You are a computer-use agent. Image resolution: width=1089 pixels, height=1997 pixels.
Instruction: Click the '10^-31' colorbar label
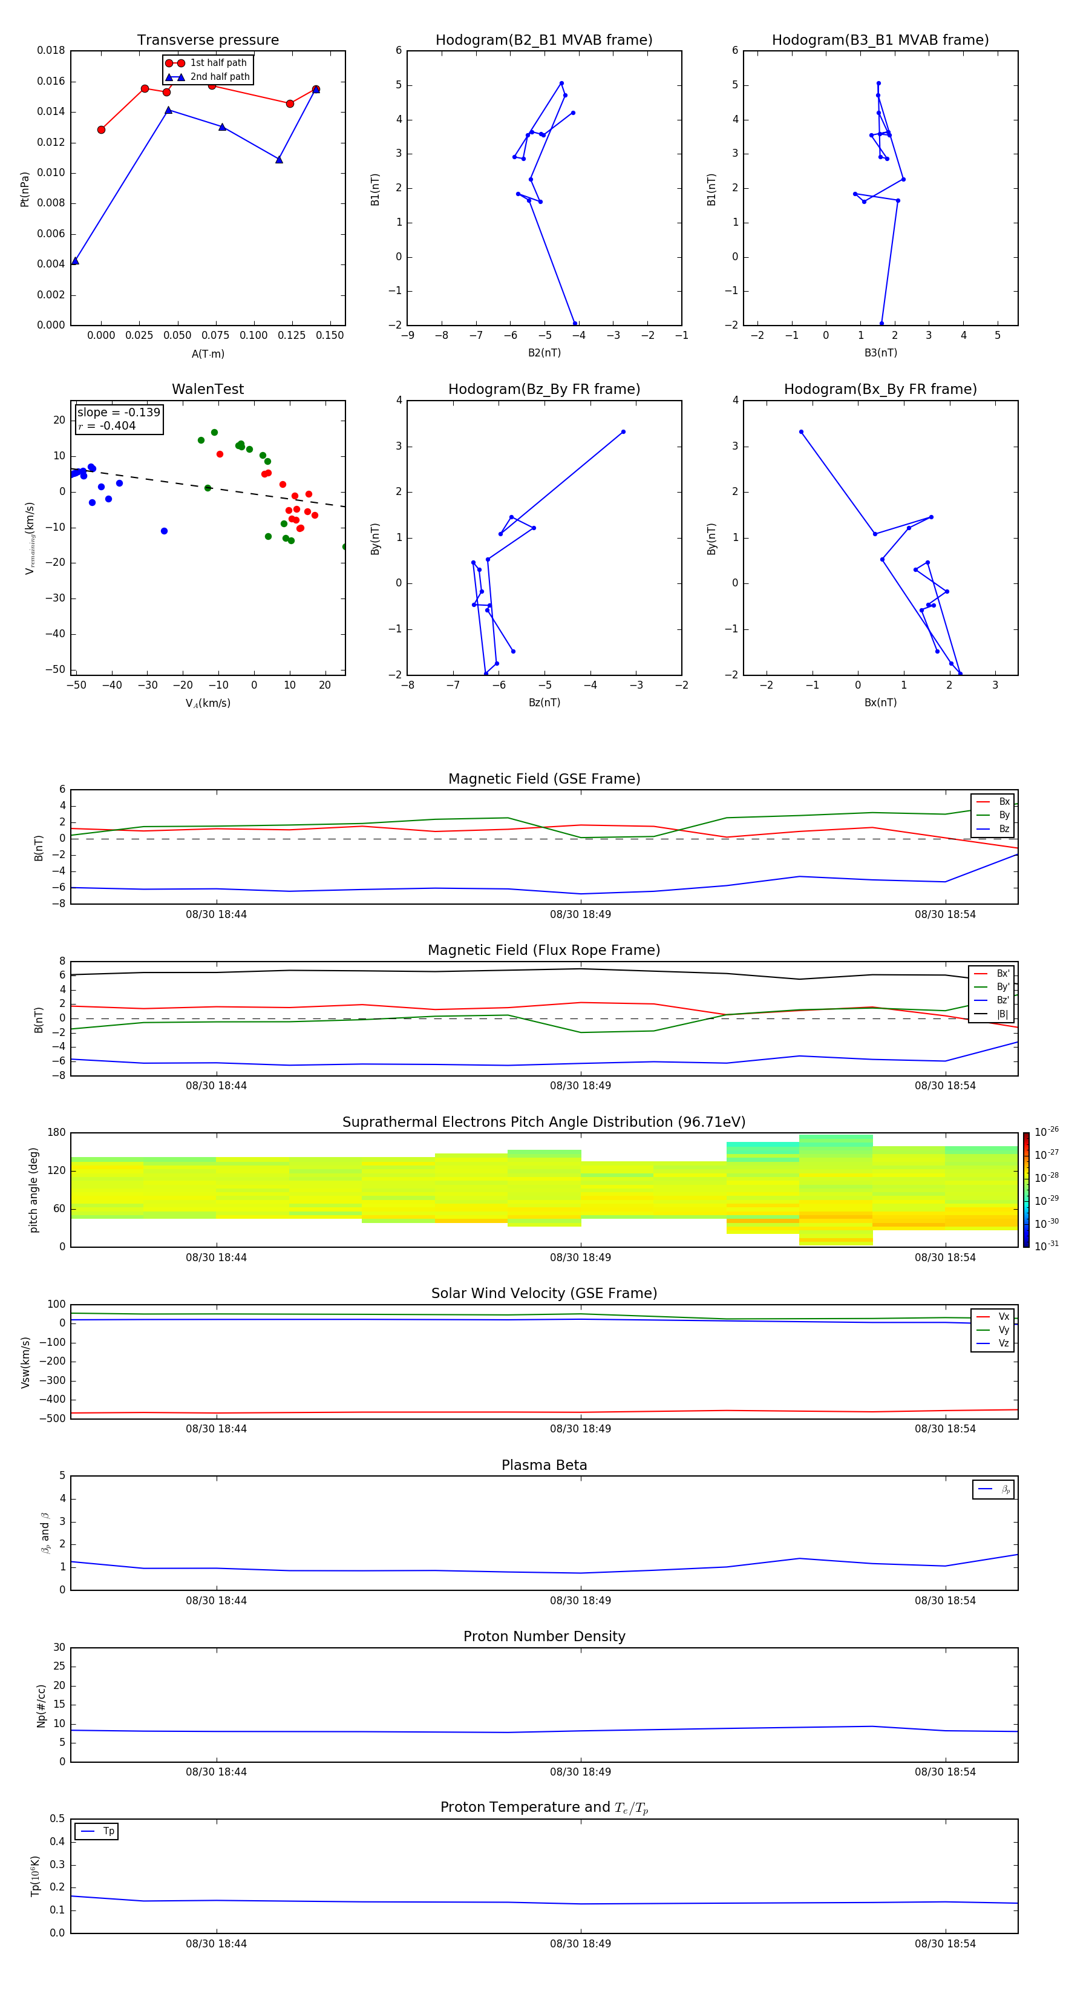tap(1047, 1246)
